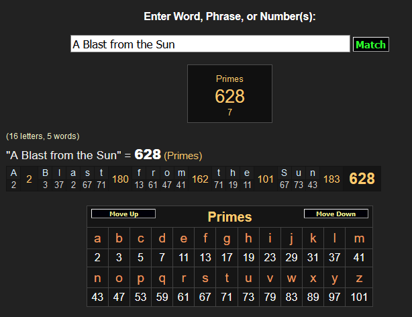Select letter k in the cipher table
This screenshot has width=412, height=317.
313,238
